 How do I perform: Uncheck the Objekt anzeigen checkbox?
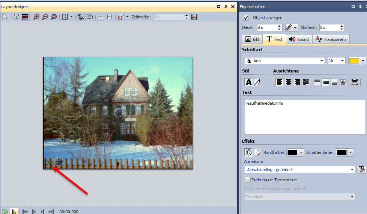[x=246, y=18]
